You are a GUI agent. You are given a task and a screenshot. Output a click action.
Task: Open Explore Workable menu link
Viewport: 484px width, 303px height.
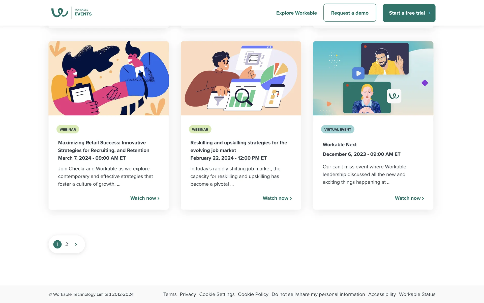click(x=296, y=13)
